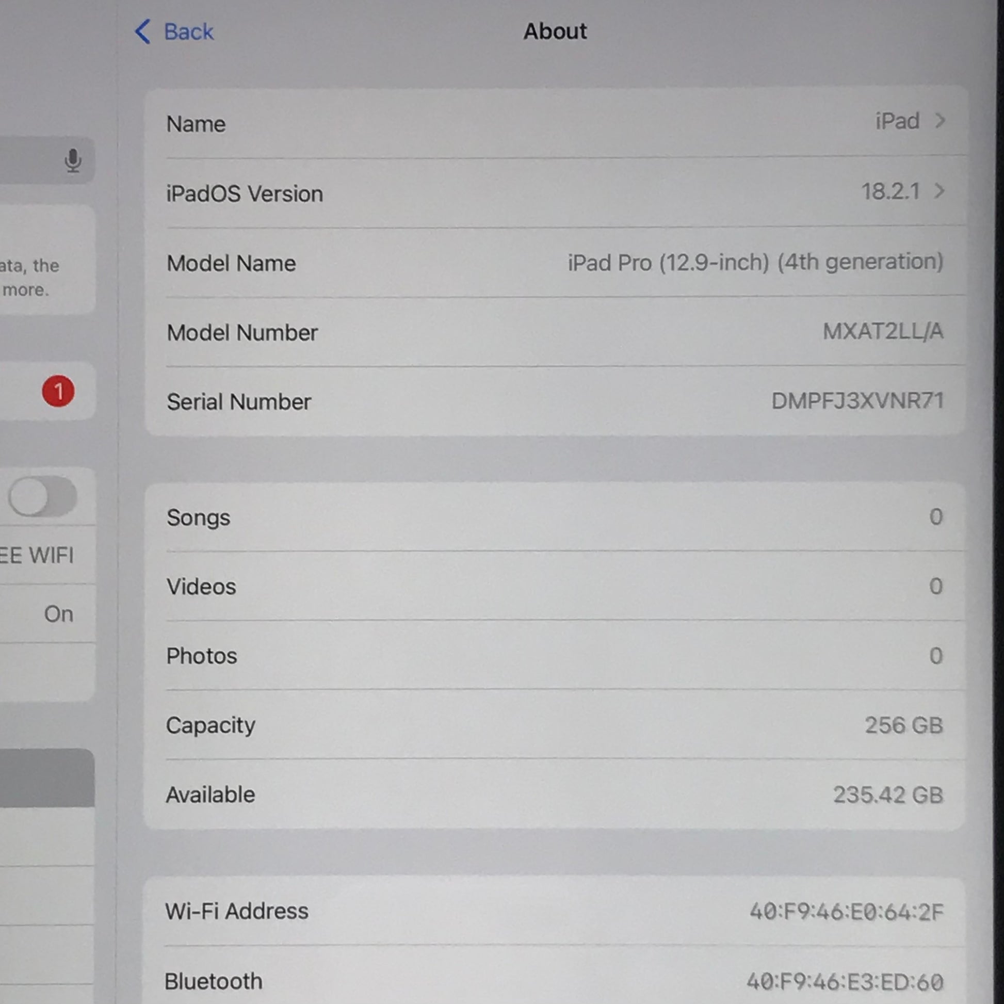Tap the About page title
The height and width of the screenshot is (1004, 1004).
[x=555, y=31]
